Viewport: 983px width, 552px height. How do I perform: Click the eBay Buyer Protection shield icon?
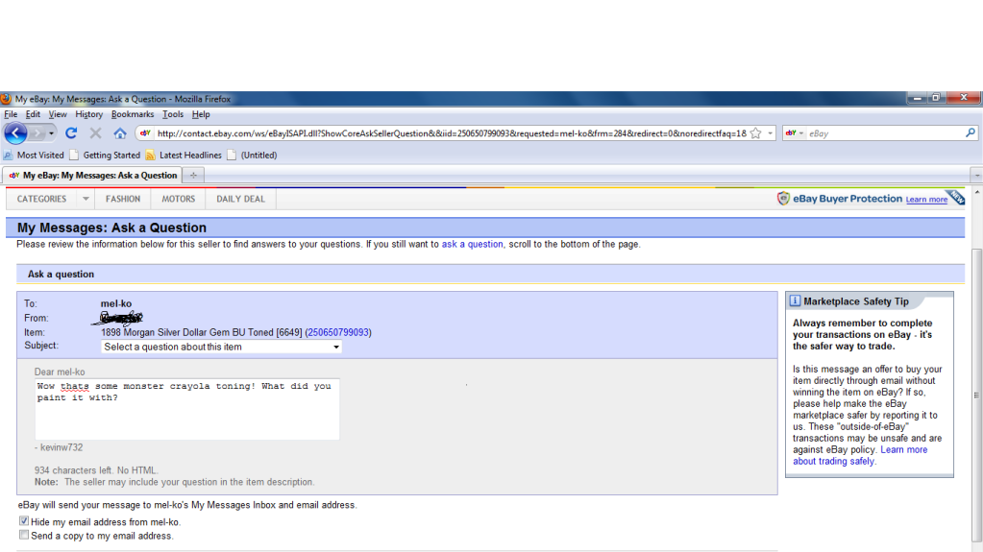(x=783, y=199)
